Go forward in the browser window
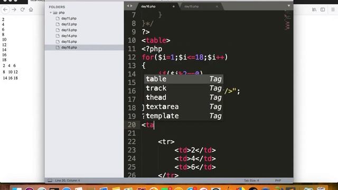 point(14,9)
